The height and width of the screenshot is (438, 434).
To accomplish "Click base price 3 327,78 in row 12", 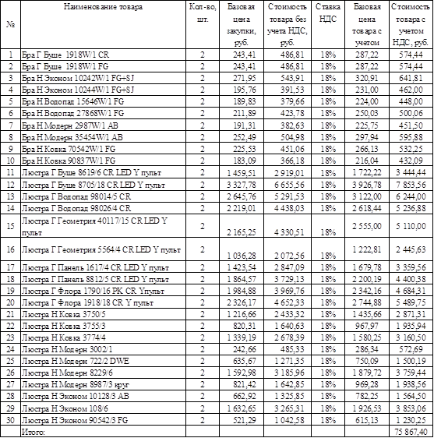I will pyautogui.click(x=242, y=185).
